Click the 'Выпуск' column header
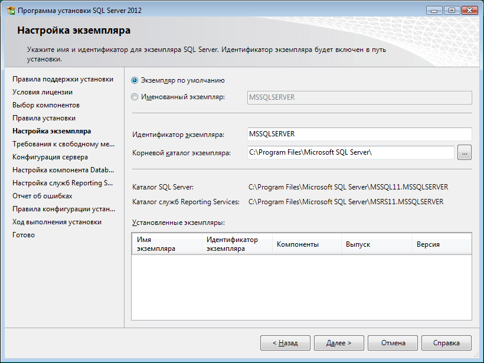Viewport: 484px width, 363px height. [x=376, y=244]
